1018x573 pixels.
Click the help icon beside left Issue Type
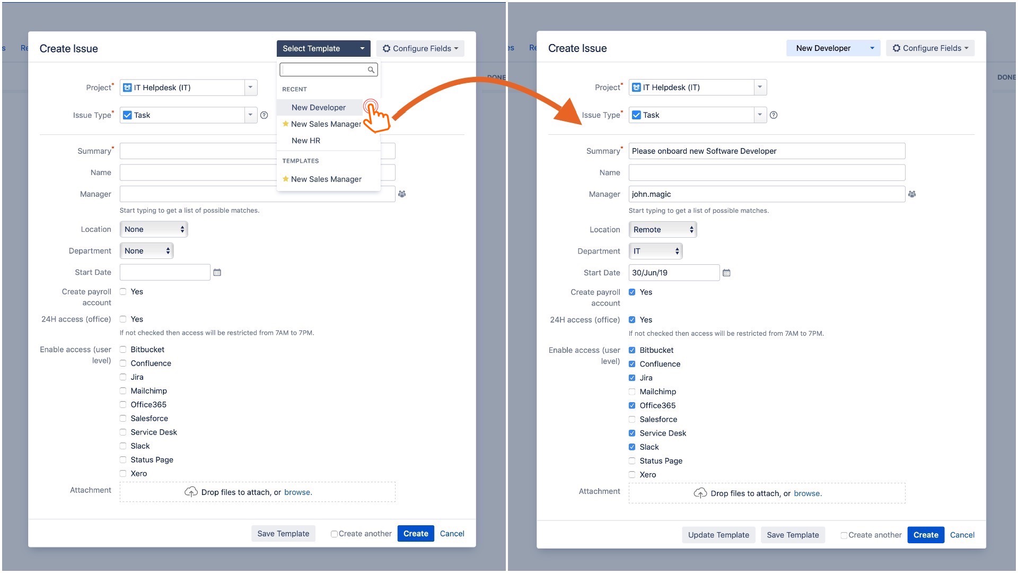pos(264,115)
